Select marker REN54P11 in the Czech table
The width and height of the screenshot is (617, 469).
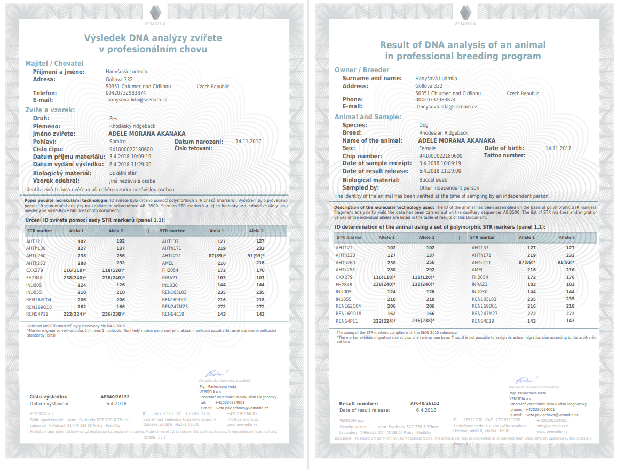[37, 314]
